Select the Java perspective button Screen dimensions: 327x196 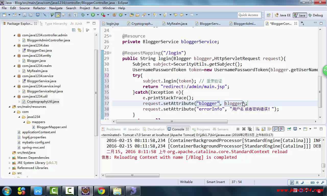[300, 15]
